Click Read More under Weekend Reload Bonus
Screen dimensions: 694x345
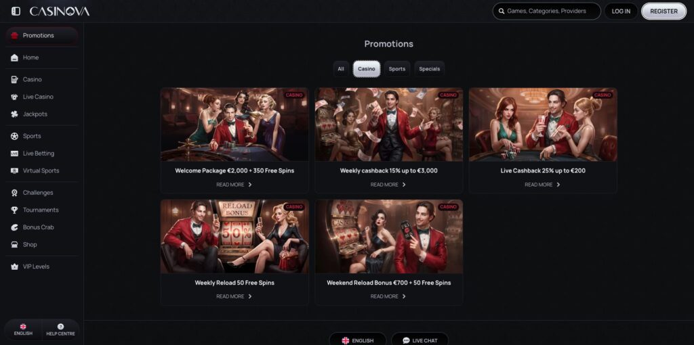[x=388, y=296]
